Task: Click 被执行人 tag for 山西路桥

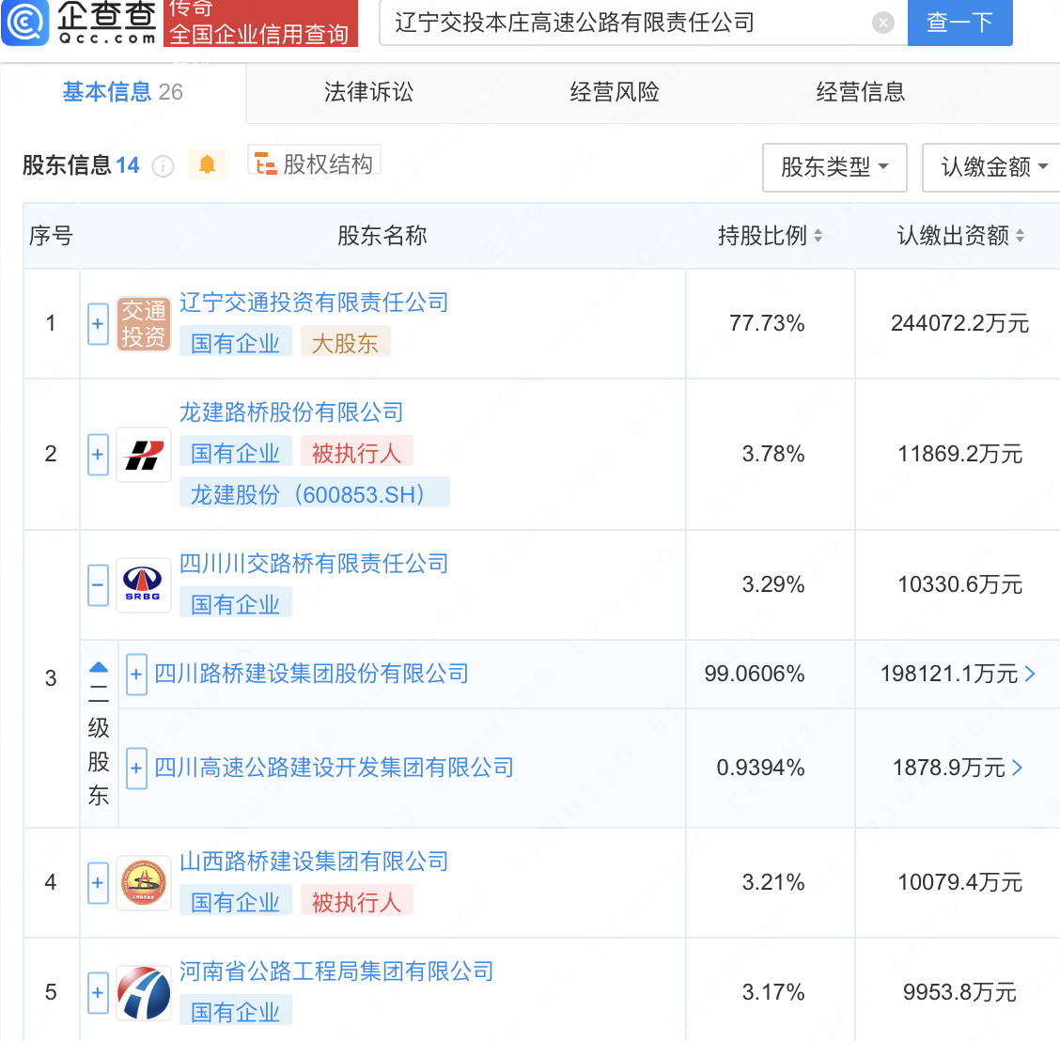Action: (x=356, y=902)
